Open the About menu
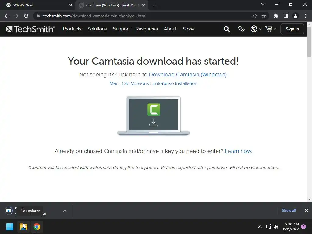Image resolution: width=312 pixels, height=234 pixels. pyautogui.click(x=170, y=29)
